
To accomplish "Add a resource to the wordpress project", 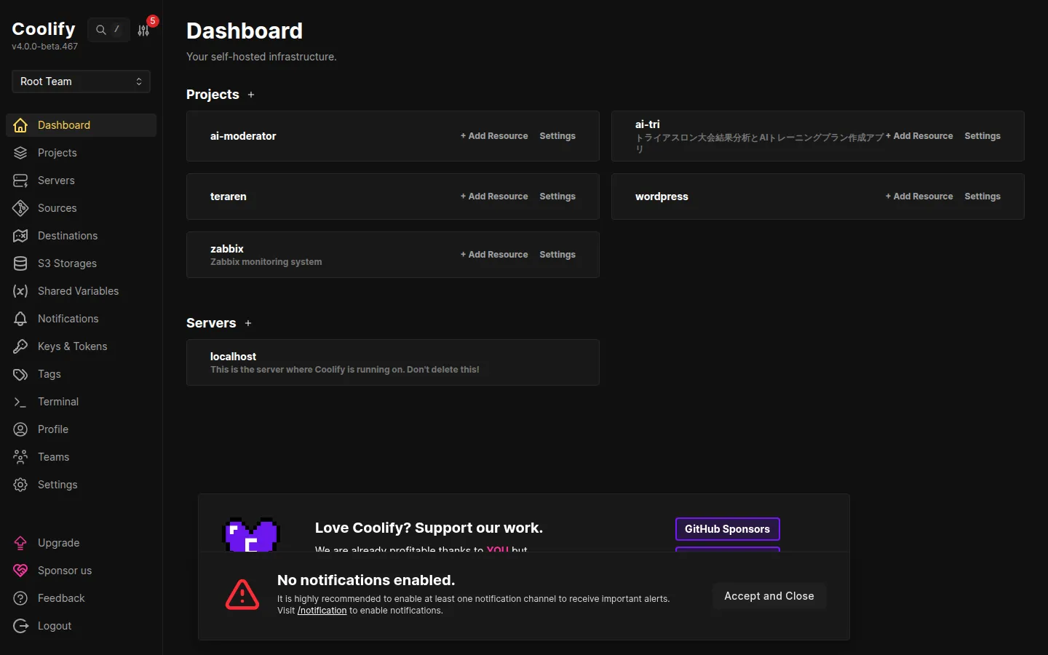I will [x=918, y=196].
